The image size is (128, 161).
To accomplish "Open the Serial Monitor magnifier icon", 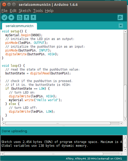I will pos(120,17).
